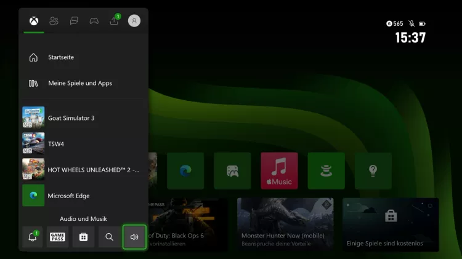The image size is (462, 259).
Task: Click the battery status icon
Action: point(422,24)
